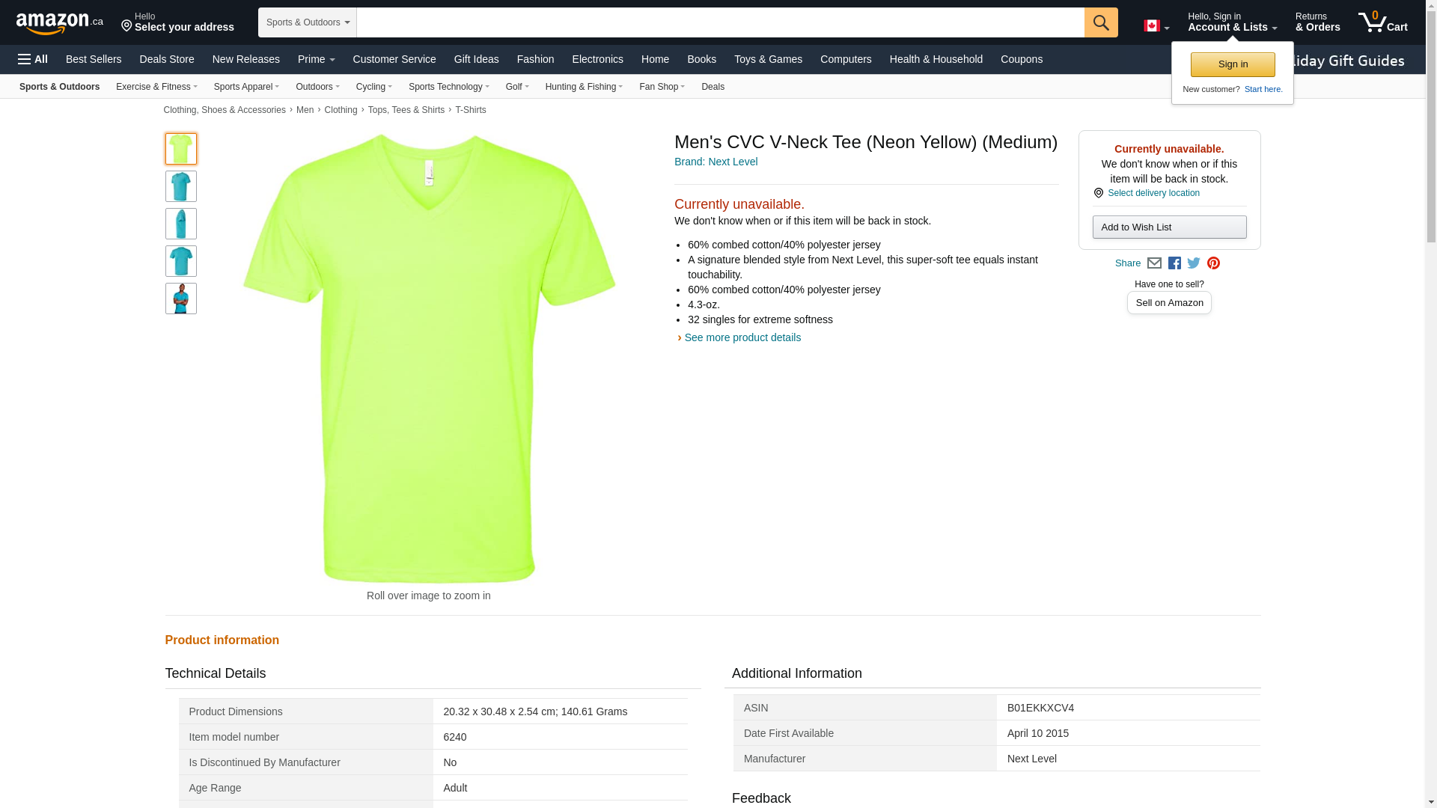Select the model wearing shirt thumbnail
Screen dimensions: 1437x808
pos(181,299)
